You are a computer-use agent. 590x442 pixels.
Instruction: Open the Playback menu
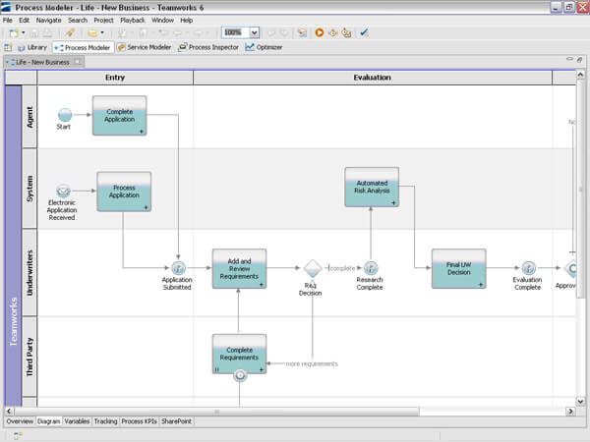point(133,21)
